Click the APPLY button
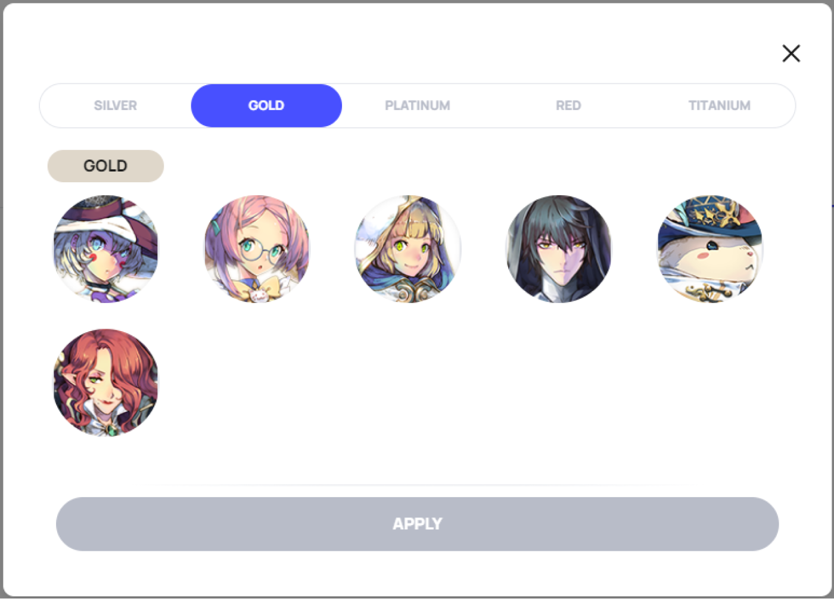Viewport: 834px width, 599px height. pyautogui.click(x=418, y=524)
